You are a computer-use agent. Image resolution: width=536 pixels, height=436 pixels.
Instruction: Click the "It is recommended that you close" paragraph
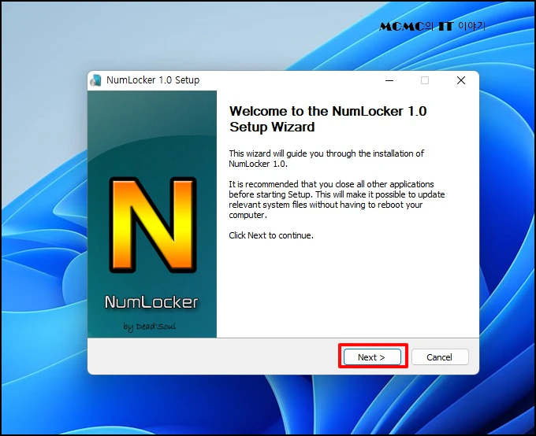pyautogui.click(x=337, y=200)
